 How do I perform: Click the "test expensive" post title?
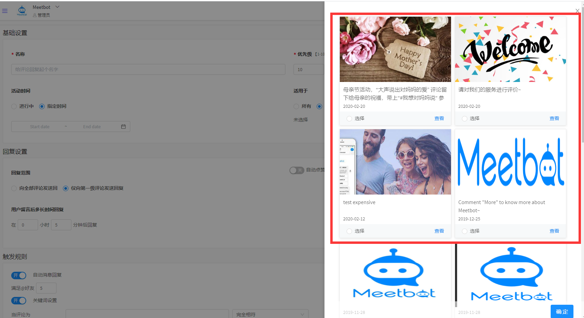tap(359, 202)
